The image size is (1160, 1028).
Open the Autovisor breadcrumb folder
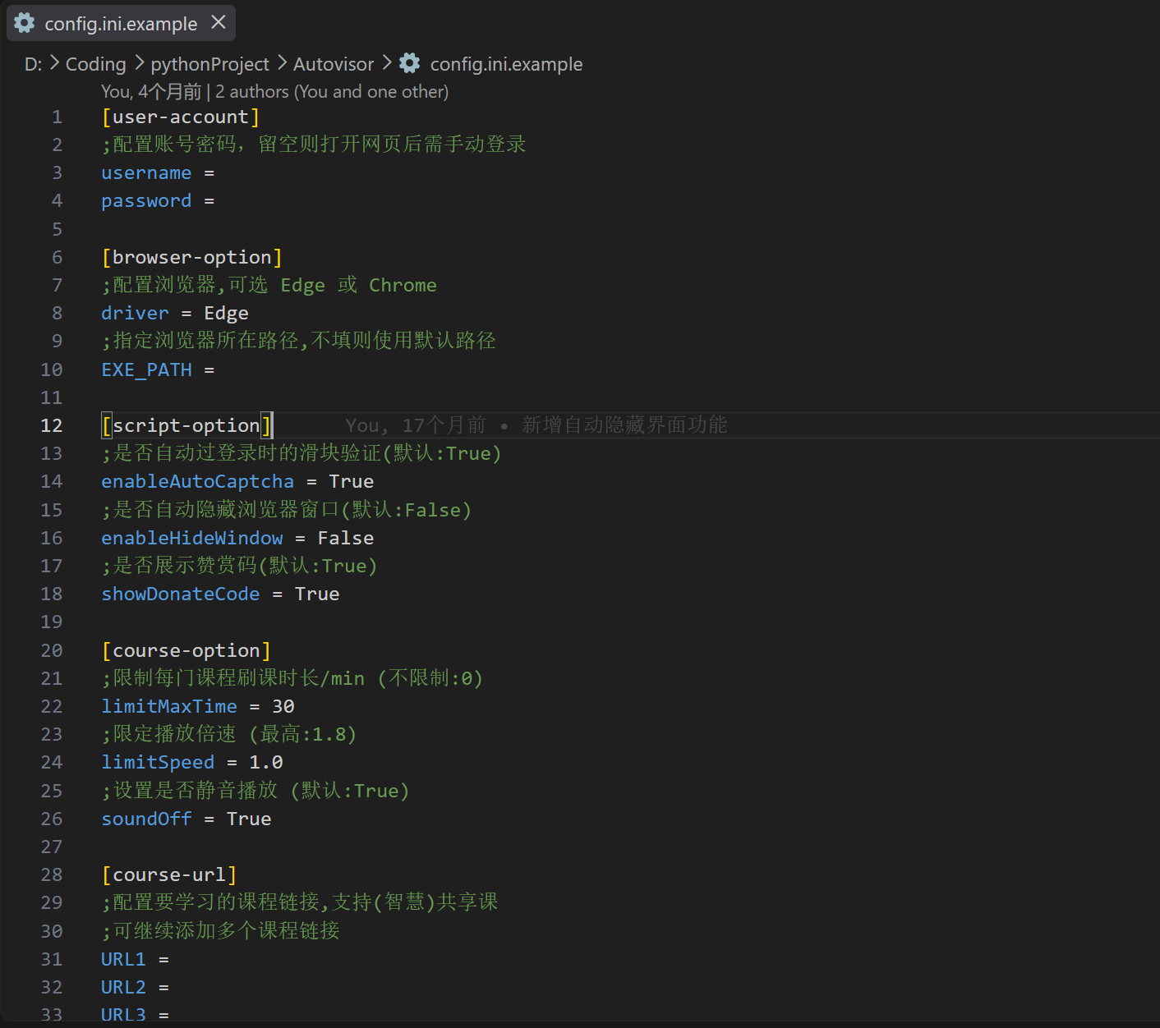(334, 64)
